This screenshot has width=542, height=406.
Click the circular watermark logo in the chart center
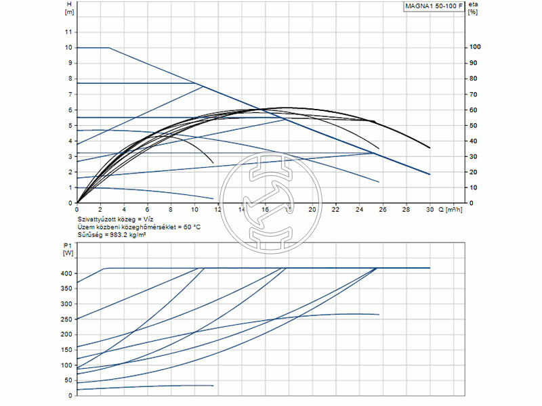tap(271, 202)
